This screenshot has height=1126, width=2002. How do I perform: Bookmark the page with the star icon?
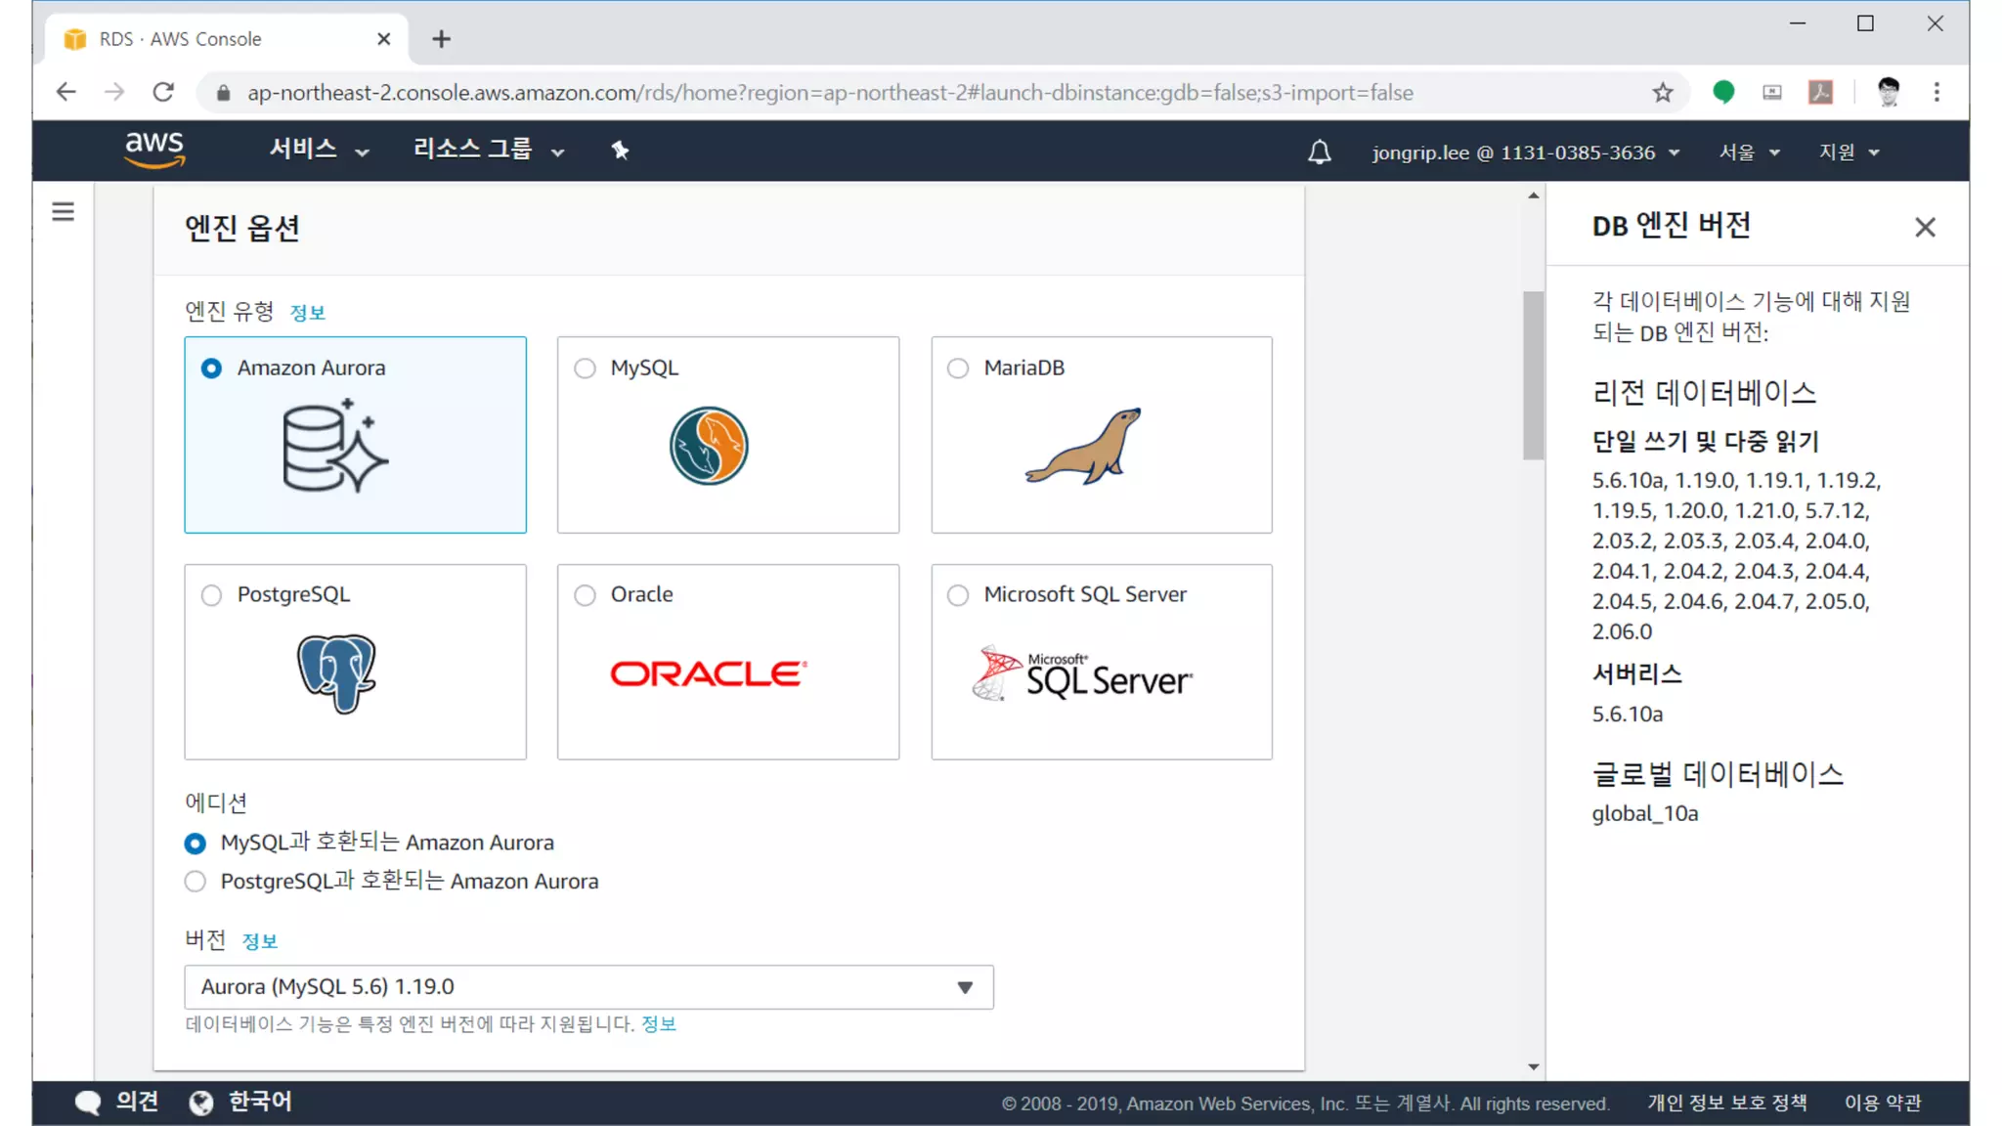pyautogui.click(x=1662, y=92)
